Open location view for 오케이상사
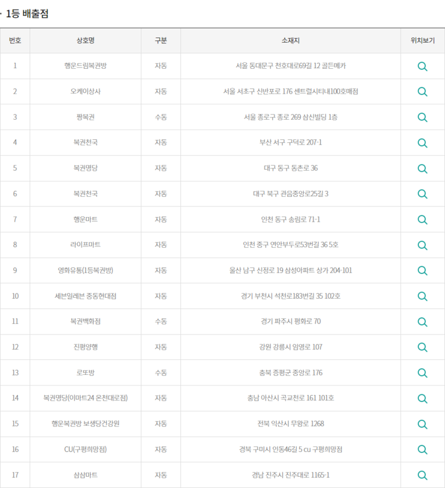445x488 pixels. point(422,92)
